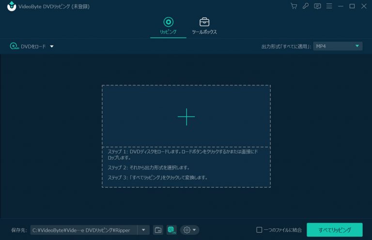
Task: Open the gear settings dropdown
Action: (189, 230)
